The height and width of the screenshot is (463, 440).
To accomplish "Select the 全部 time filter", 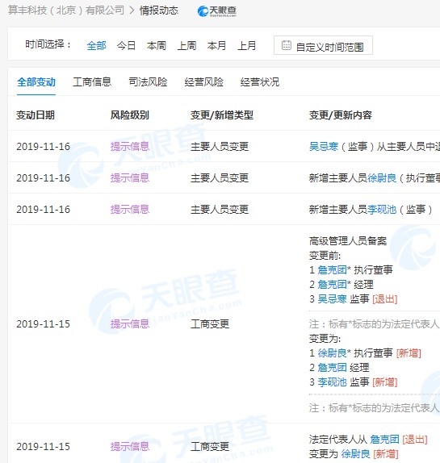I will [x=96, y=46].
